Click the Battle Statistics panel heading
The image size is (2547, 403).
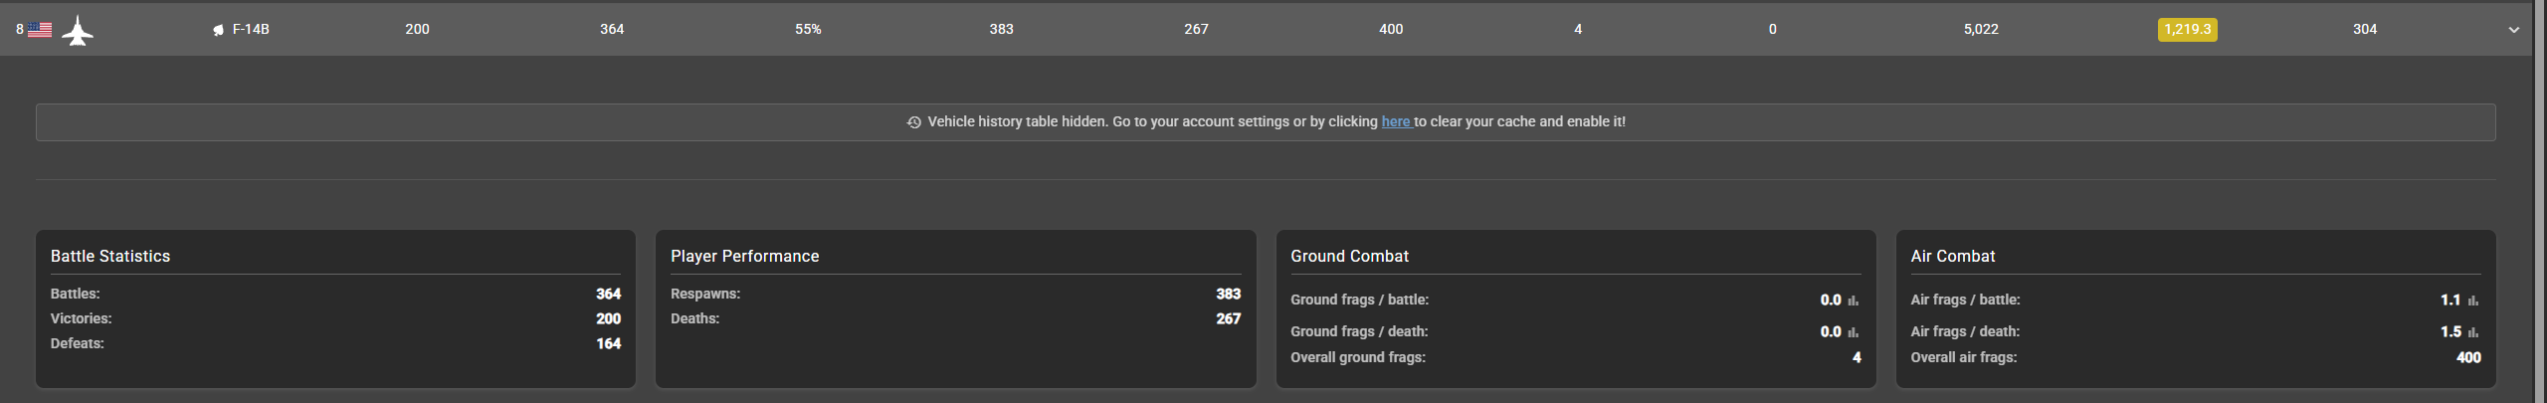110,256
